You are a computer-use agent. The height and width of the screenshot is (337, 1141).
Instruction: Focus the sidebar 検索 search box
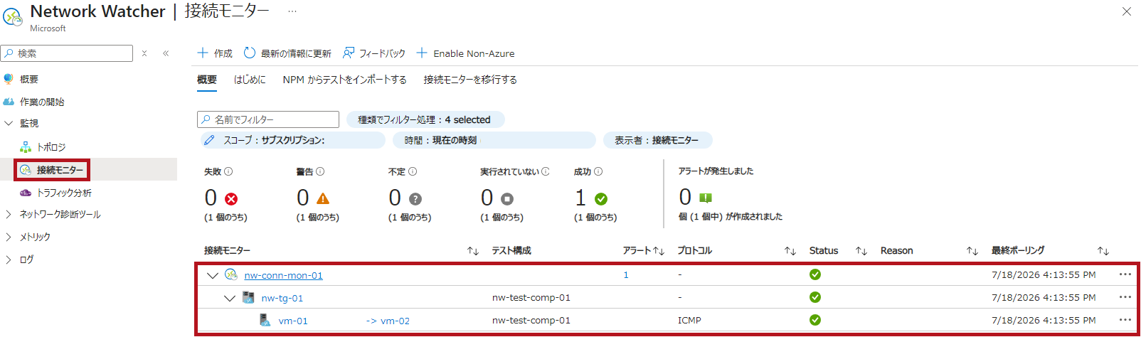67,53
